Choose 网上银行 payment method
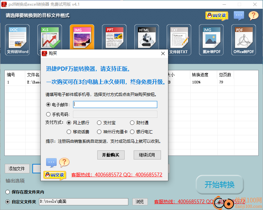Image resolution: width=263 pixels, height=210 pixels. 69,123
